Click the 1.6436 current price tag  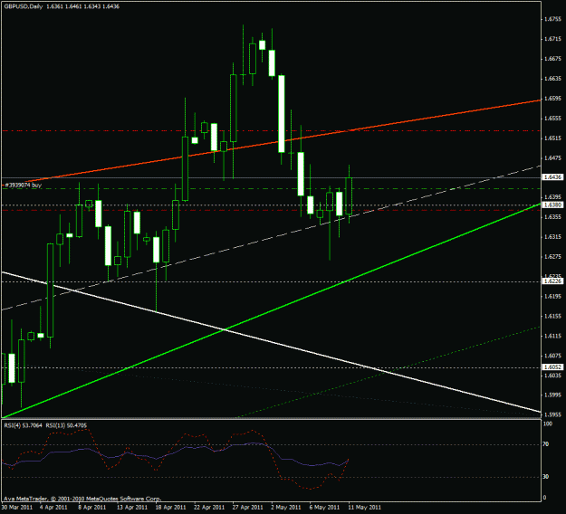click(553, 177)
